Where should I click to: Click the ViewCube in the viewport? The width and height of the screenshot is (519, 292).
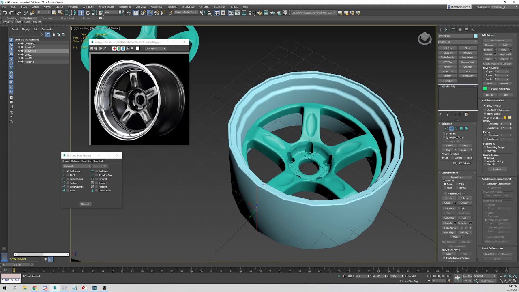point(425,38)
